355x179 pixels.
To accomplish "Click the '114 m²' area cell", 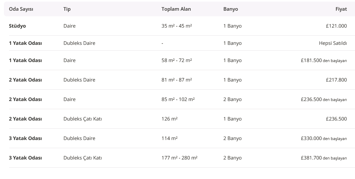I will pyautogui.click(x=170, y=138).
